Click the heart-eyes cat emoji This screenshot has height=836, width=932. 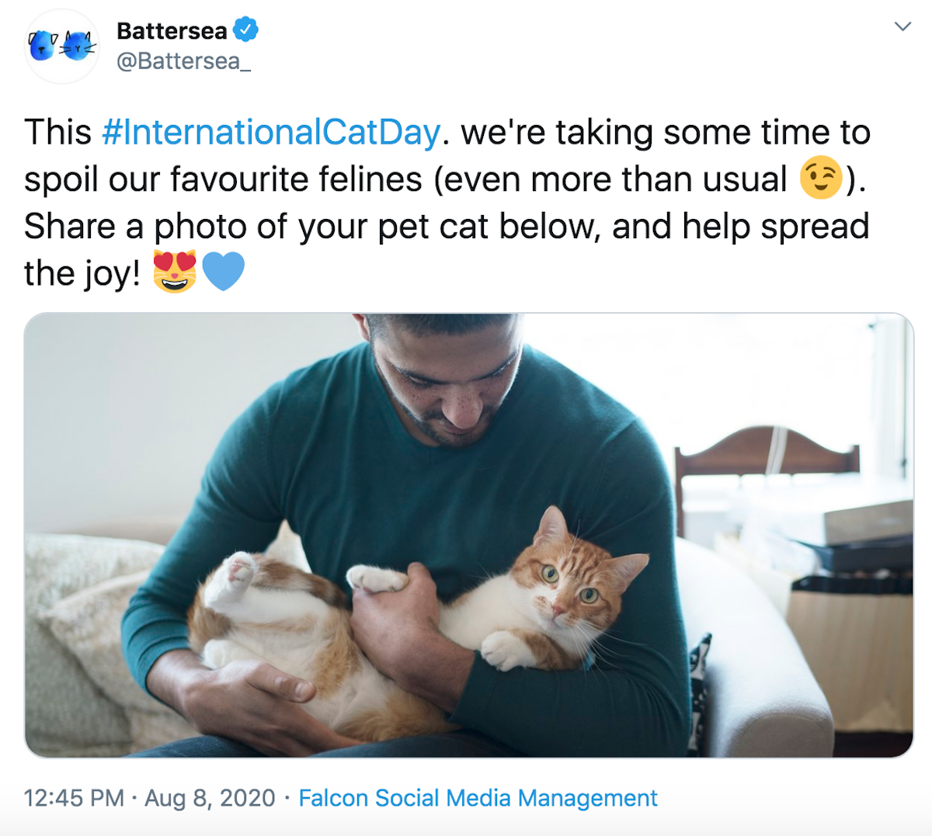click(174, 272)
